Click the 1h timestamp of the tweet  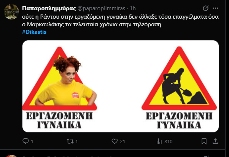pos(133,8)
